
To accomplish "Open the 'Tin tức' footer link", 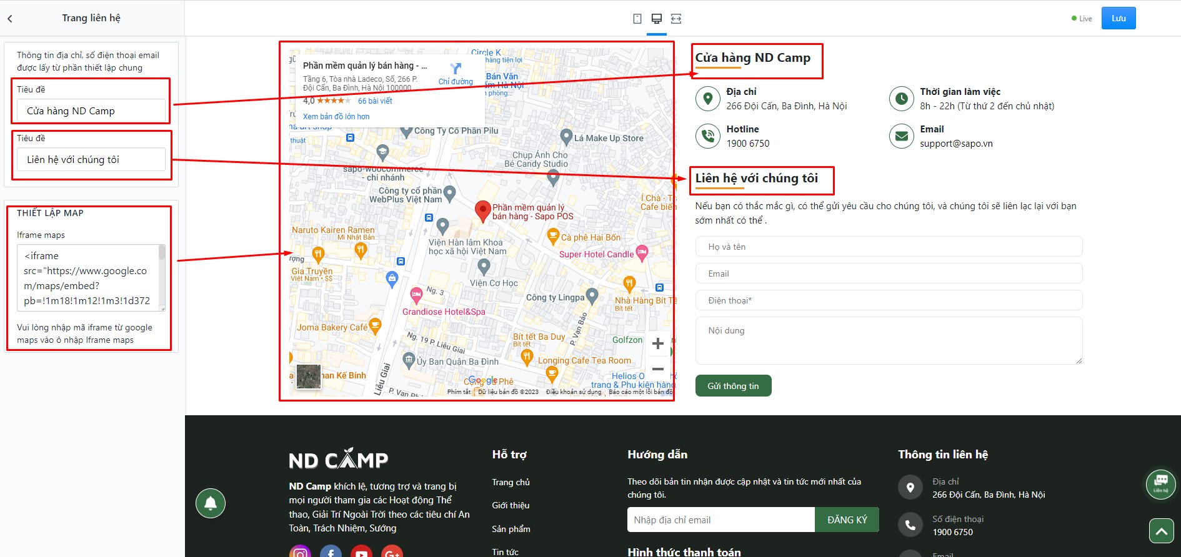I will [x=505, y=552].
